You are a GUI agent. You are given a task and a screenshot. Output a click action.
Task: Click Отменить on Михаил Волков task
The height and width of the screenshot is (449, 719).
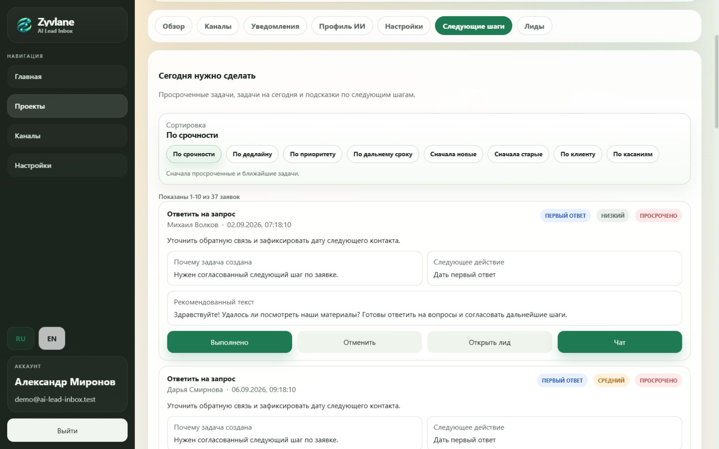tap(359, 342)
